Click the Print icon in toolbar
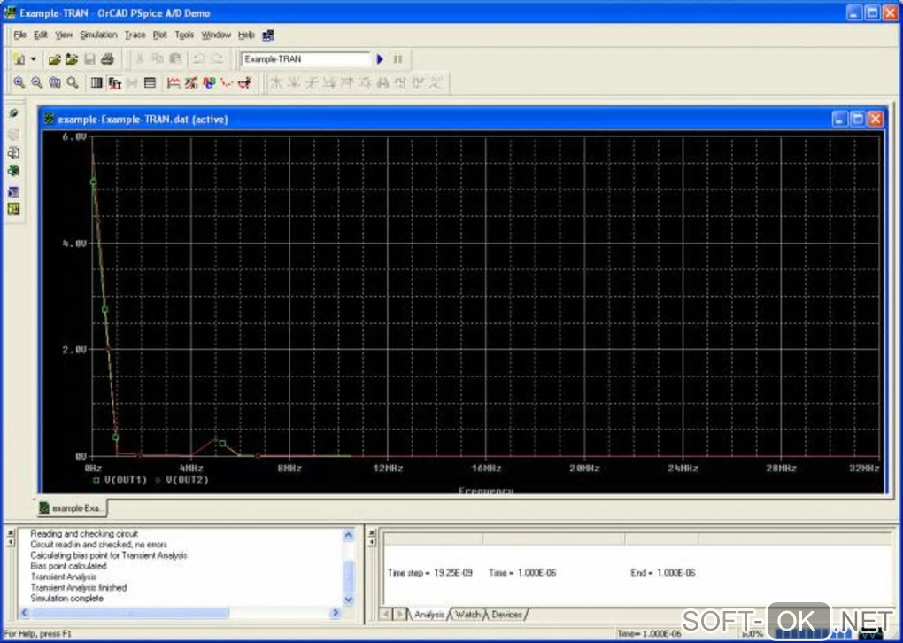Viewport: 903px width, 643px height. pyautogui.click(x=107, y=59)
